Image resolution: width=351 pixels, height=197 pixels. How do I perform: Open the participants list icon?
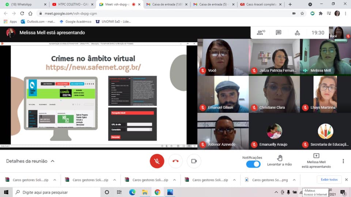[x=260, y=33]
